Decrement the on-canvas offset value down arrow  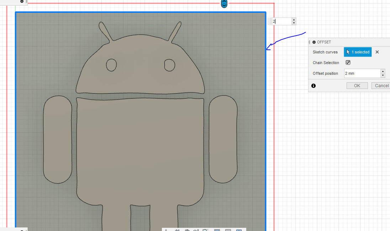point(294,23)
